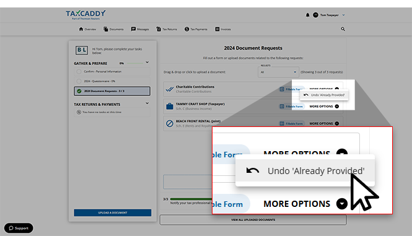
Task: Click the TaxCaddy logo
Action: [x=85, y=15]
